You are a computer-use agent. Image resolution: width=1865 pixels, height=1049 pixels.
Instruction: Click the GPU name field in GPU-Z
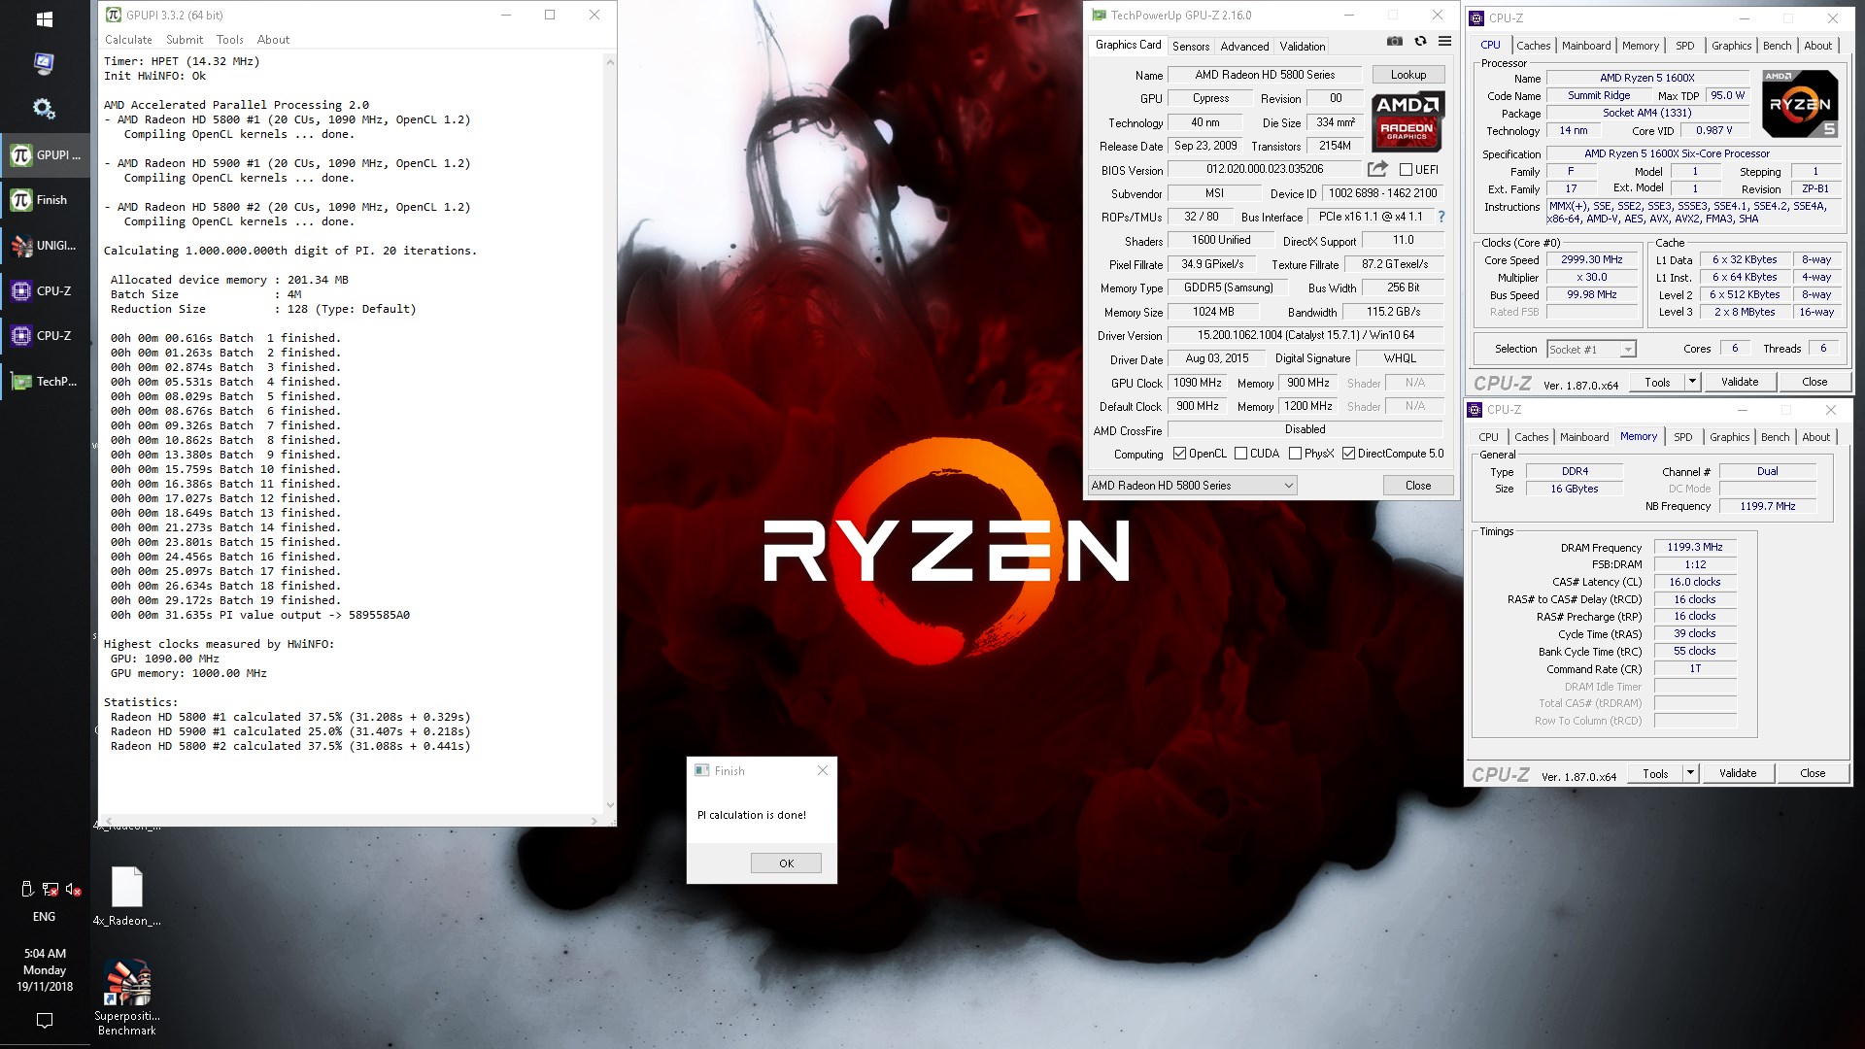point(1265,75)
